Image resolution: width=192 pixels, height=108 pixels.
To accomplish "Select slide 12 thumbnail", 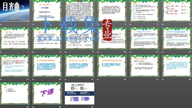I will coord(177,38).
